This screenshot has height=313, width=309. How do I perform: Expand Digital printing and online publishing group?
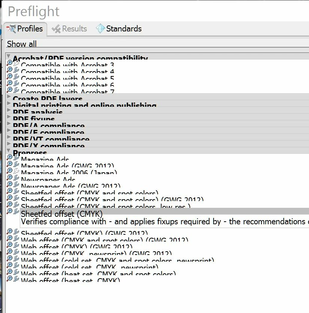click(9, 103)
